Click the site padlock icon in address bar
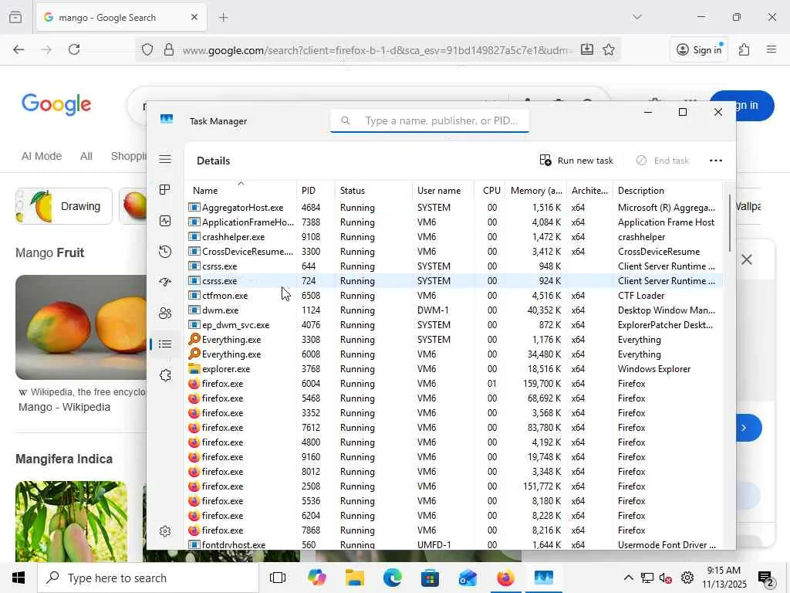This screenshot has width=790, height=593. pyautogui.click(x=169, y=49)
